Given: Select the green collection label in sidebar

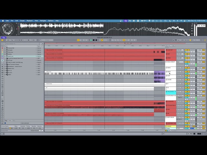Looking at the screenshot, I should point(2,54).
